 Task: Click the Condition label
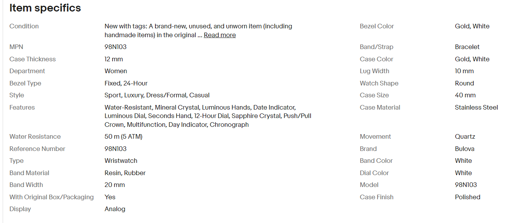(x=24, y=26)
